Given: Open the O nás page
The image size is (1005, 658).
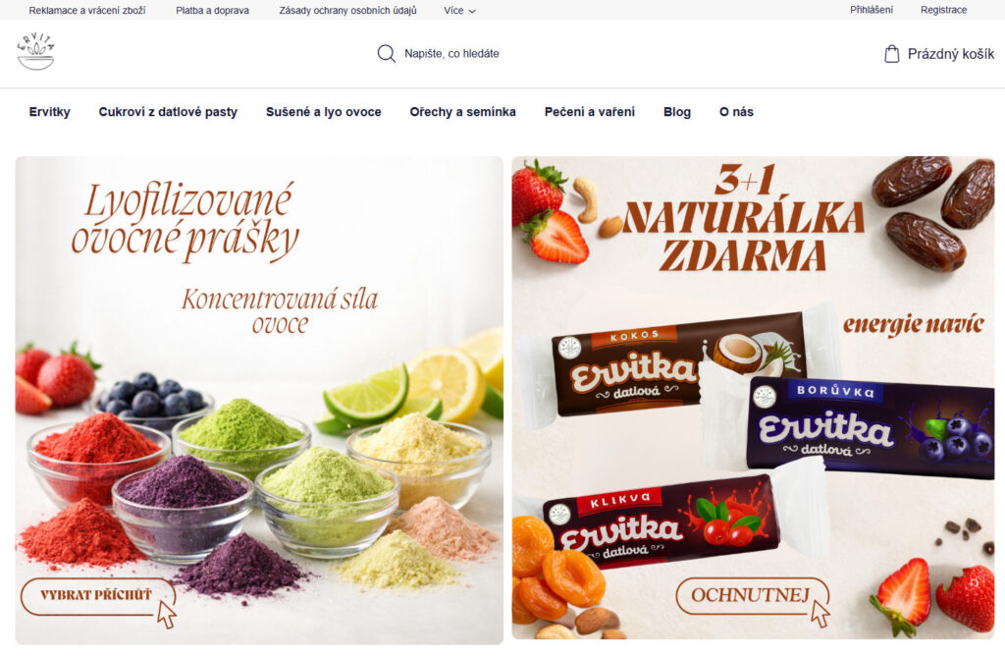Looking at the screenshot, I should point(736,112).
